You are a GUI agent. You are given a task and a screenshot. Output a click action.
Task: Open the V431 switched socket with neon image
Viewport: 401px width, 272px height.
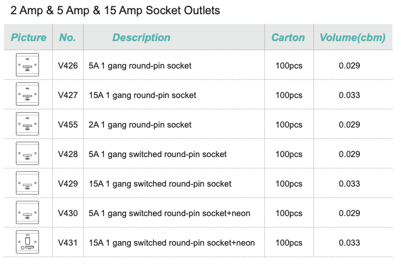[27, 242]
